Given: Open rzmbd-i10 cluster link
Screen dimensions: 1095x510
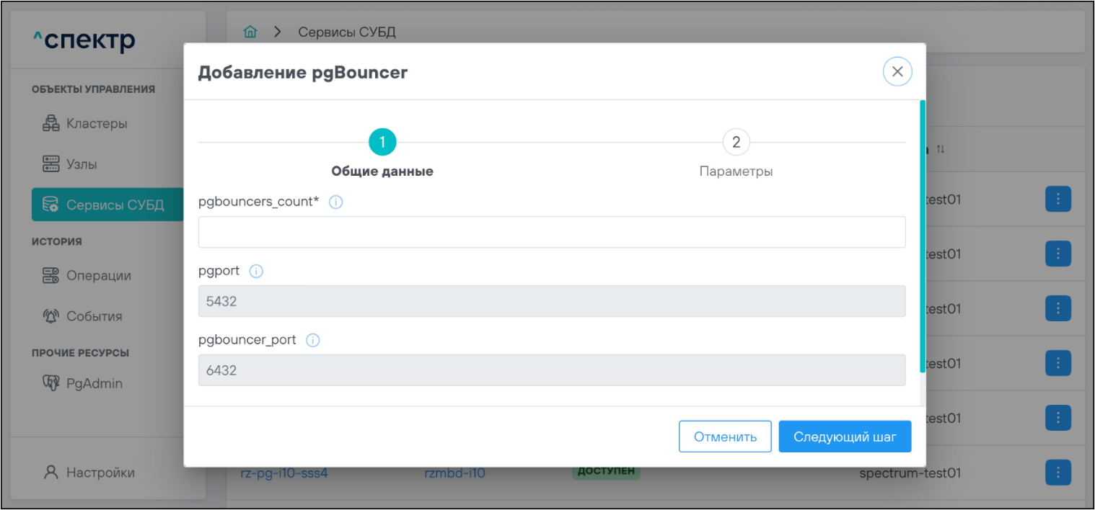Looking at the screenshot, I should [x=454, y=473].
